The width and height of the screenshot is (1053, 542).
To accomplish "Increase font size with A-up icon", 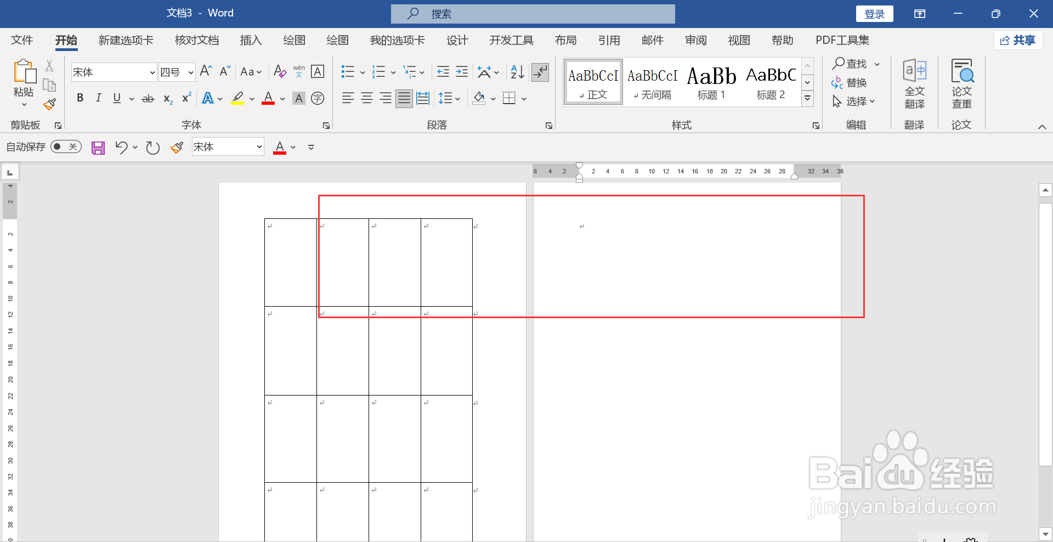I will tap(206, 71).
